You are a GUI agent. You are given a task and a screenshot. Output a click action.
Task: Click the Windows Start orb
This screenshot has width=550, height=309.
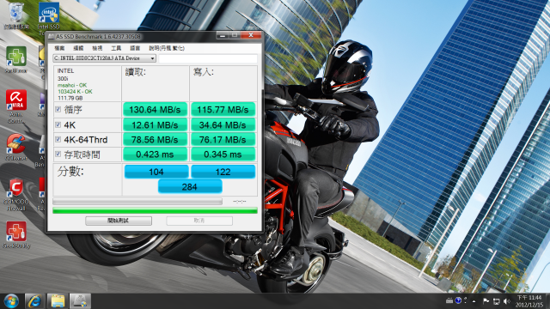11,301
